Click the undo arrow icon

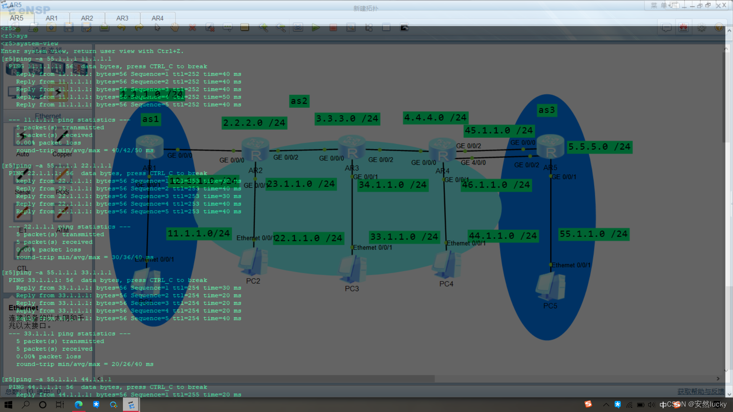tap(122, 27)
